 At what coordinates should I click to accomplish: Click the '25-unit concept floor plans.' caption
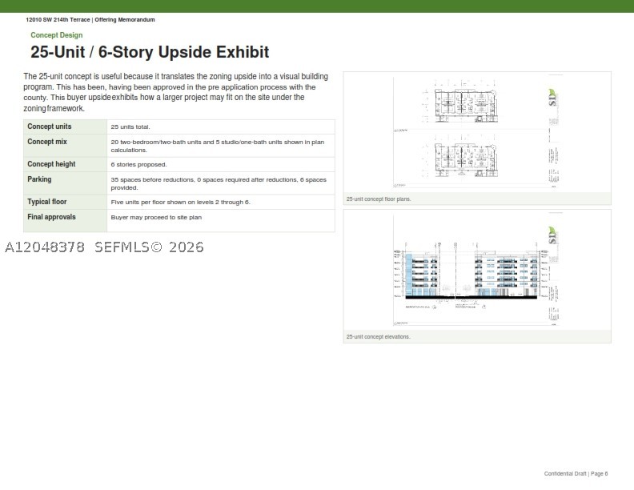(379, 199)
